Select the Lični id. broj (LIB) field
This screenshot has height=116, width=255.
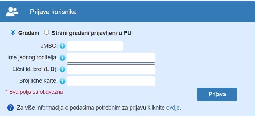[111, 69]
